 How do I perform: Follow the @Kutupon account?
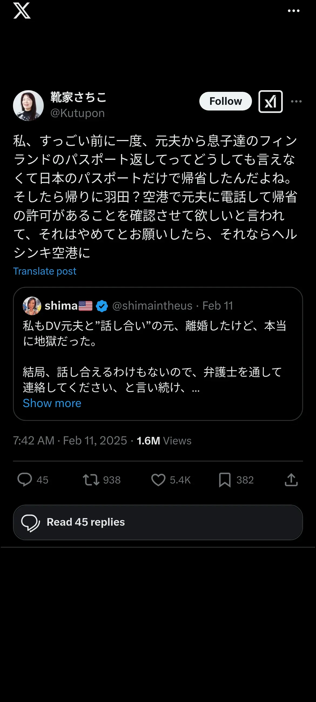(x=225, y=101)
